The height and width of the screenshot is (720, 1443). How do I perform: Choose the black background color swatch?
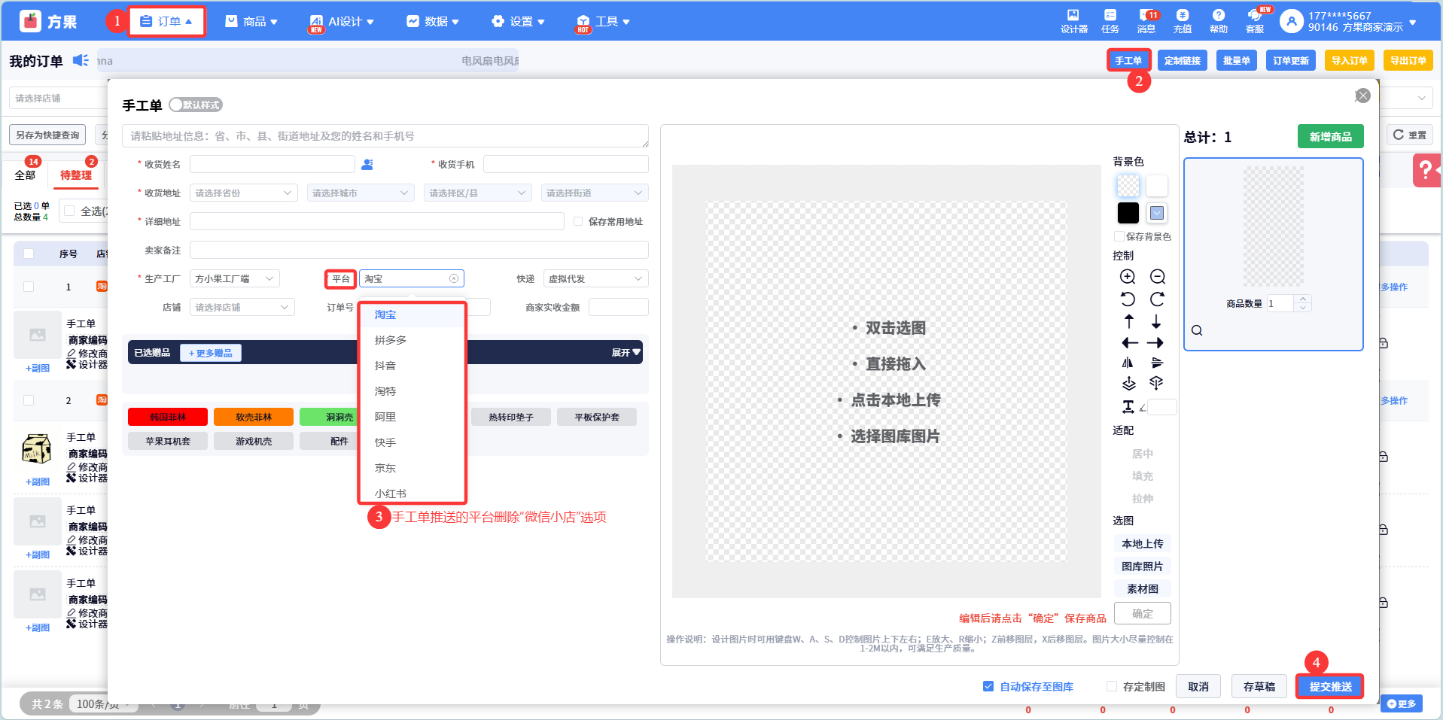point(1128,213)
